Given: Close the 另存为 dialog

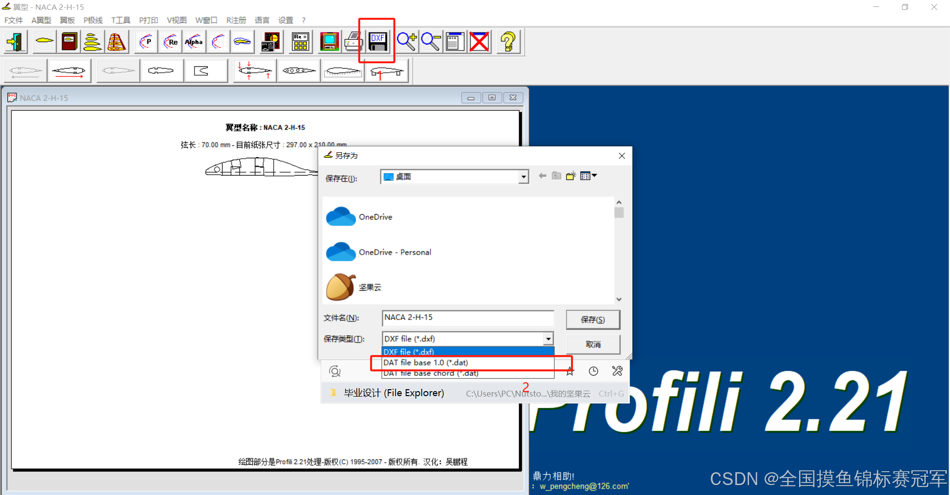Looking at the screenshot, I should (x=622, y=156).
